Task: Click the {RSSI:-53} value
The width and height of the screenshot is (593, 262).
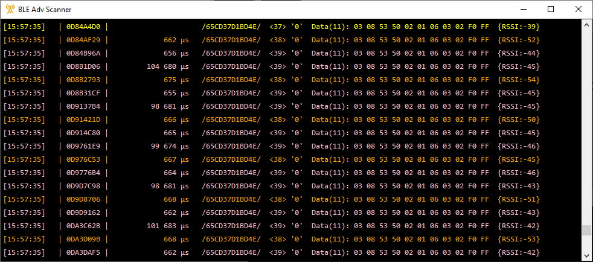Action: tap(519, 239)
